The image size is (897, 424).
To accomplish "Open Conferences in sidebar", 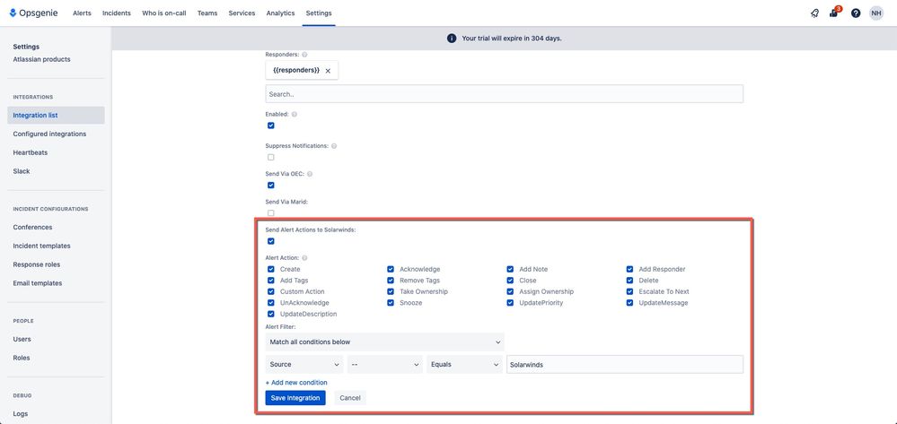I will tap(32, 228).
